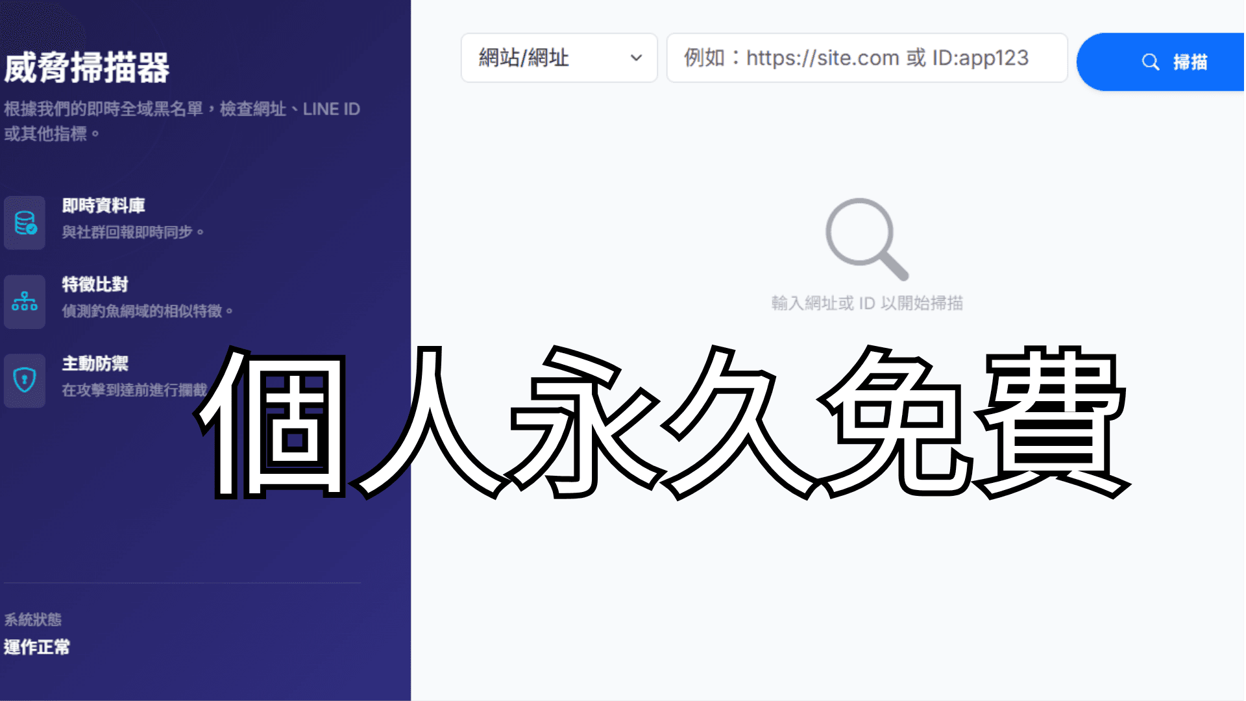Select the 即時資料庫 feature title
Screen dimensions: 1246x701
pyautogui.click(x=103, y=206)
